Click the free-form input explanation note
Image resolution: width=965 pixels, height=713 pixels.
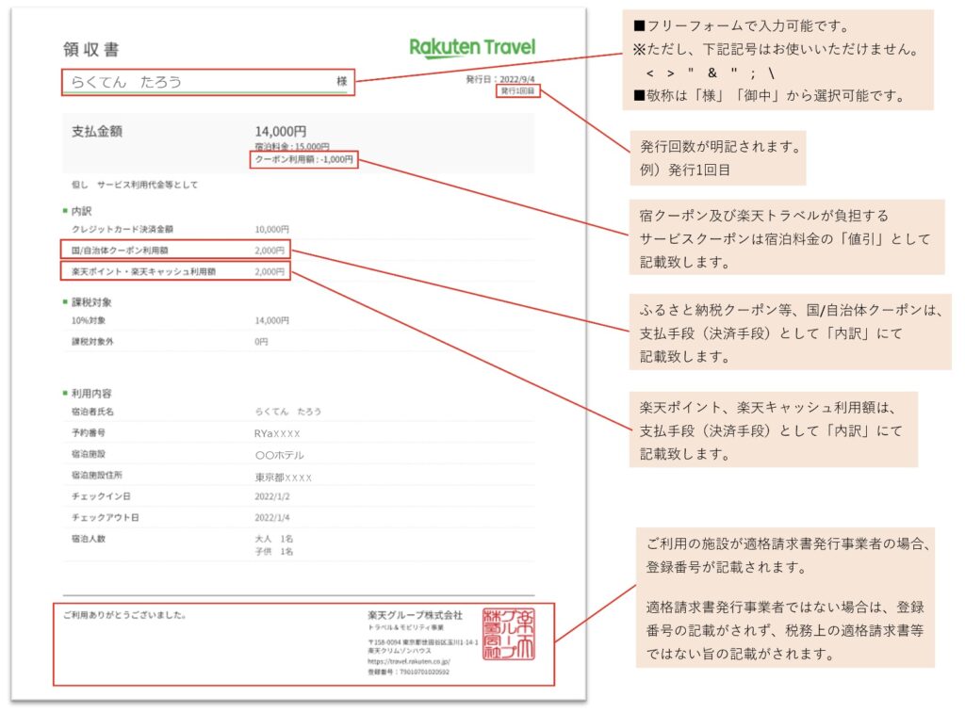[x=777, y=60]
